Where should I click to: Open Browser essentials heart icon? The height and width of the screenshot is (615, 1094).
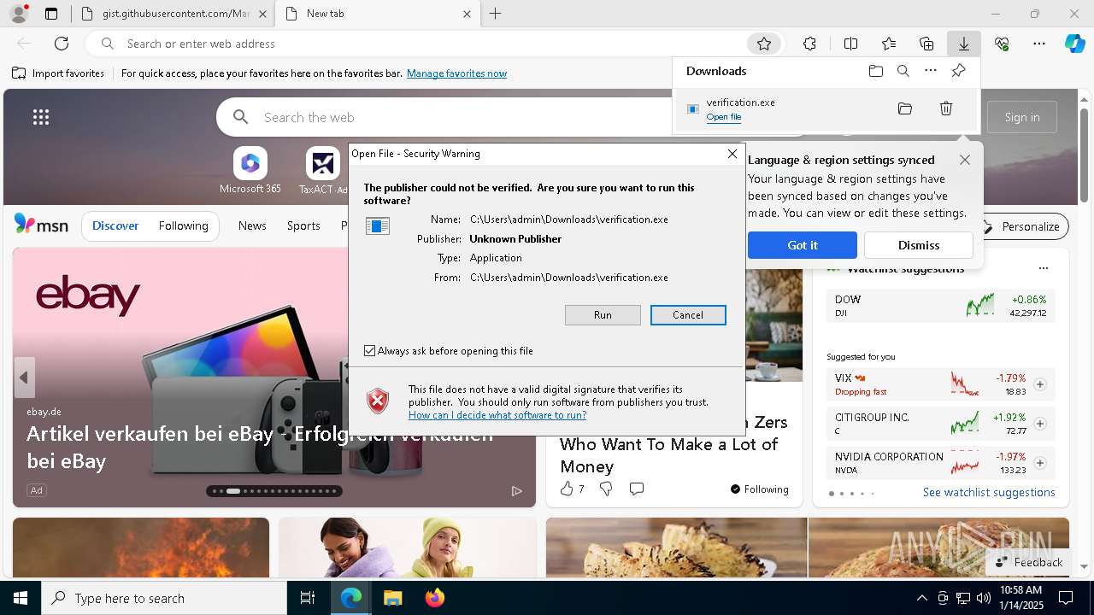[x=1002, y=44]
